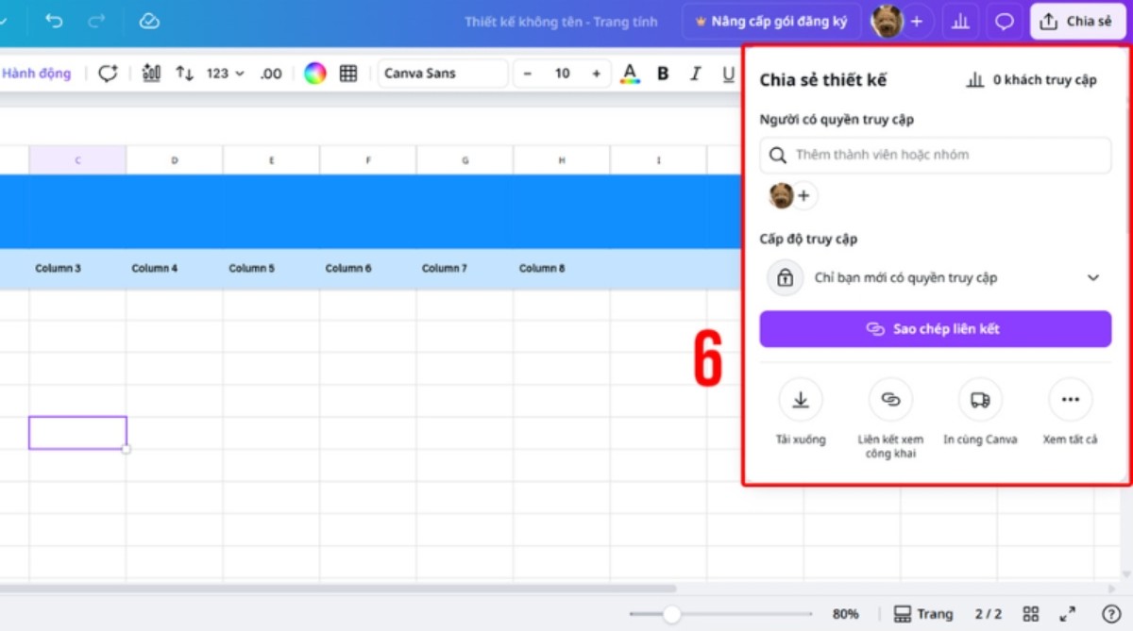Click the In cùng Canva truck icon

point(980,400)
